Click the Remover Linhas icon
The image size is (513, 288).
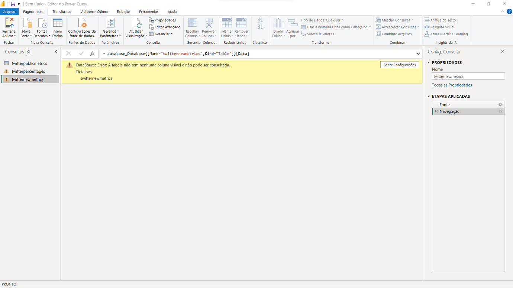pos(241,27)
